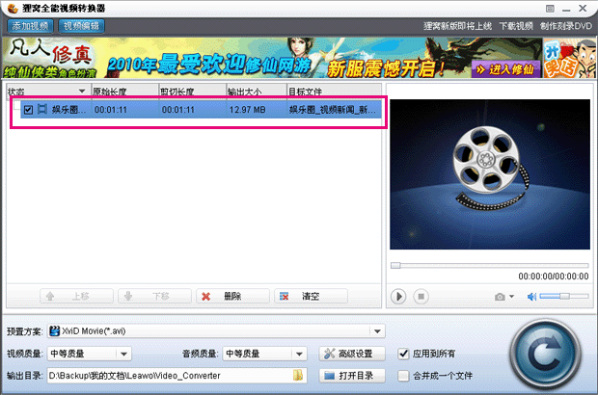Click the 添加视频 add video button
This screenshot has width=598, height=395.
[30, 26]
